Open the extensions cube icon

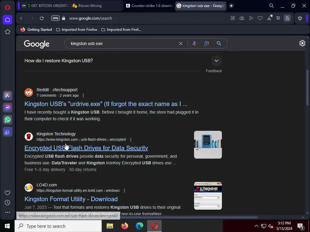(300, 18)
